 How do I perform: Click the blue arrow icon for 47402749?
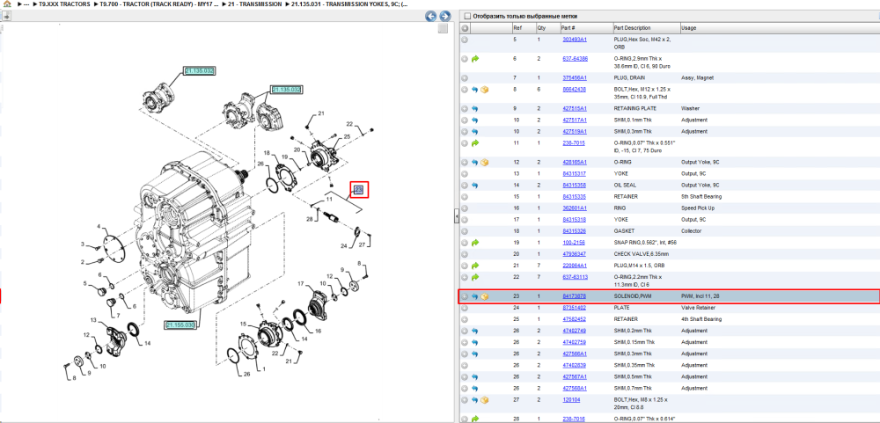475,331
